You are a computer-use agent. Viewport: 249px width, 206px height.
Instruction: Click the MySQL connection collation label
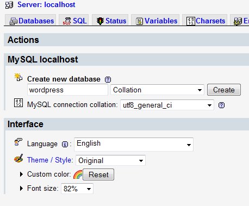click(x=72, y=105)
